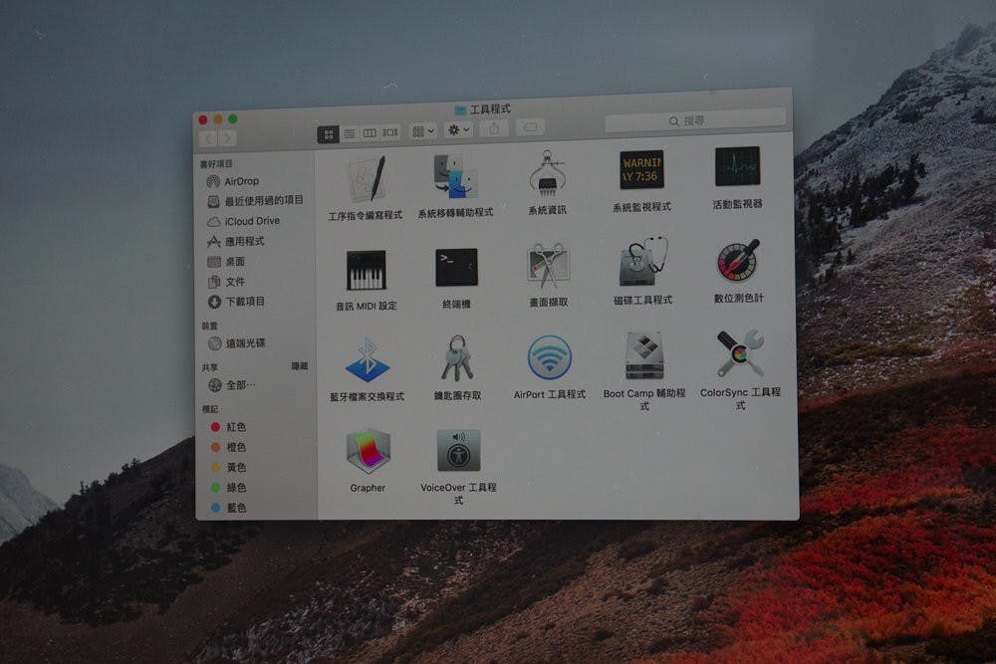Select the 畫面擷取 screen capture app
Image resolution: width=996 pixels, height=664 pixels.
[548, 266]
